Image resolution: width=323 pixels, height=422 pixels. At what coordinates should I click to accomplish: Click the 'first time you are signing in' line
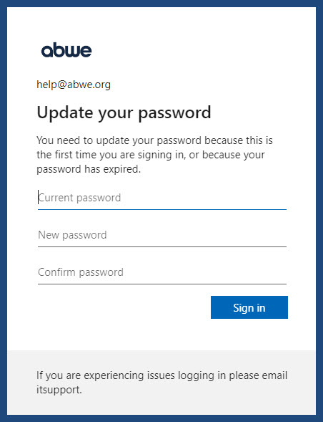[x=151, y=155]
